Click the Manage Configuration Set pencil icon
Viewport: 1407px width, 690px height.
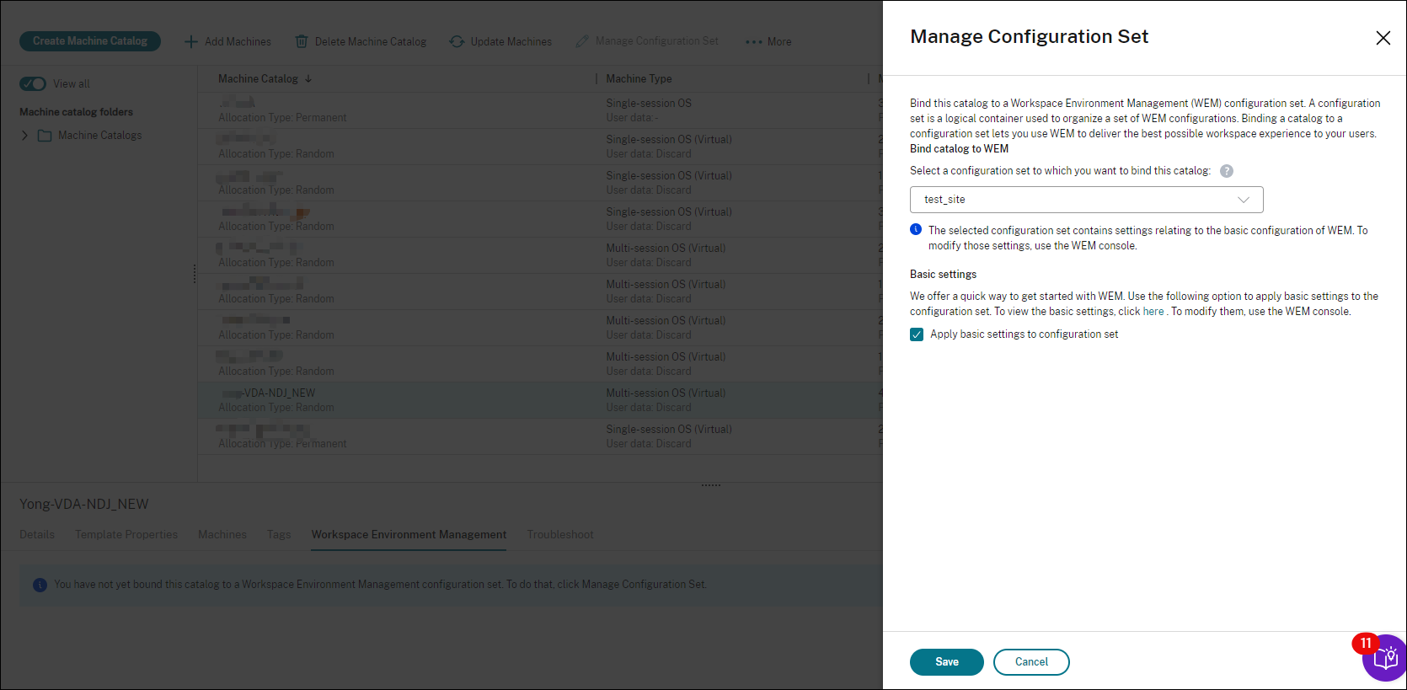581,41
